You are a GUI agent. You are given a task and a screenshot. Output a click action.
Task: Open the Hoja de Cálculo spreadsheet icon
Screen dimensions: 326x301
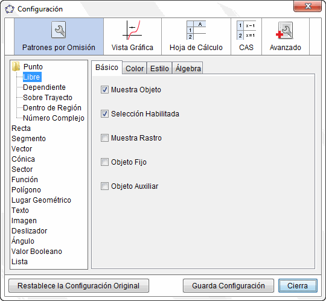196,30
